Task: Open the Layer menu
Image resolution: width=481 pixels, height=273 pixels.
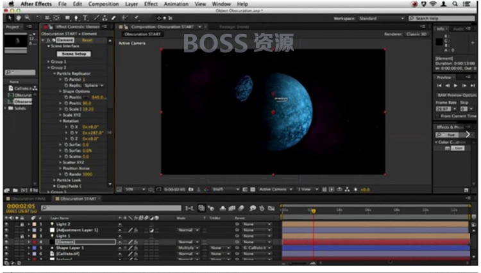Action: tap(131, 4)
